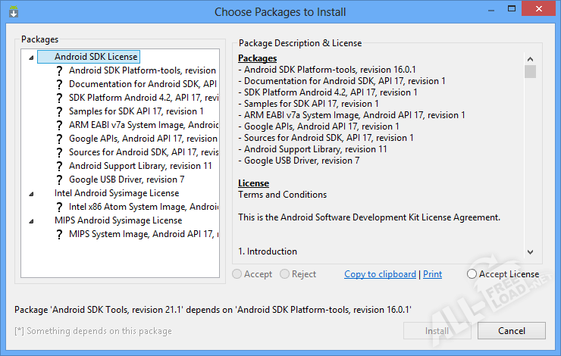Click the license scrollbar down arrow
The height and width of the screenshot is (356, 561).
point(530,252)
